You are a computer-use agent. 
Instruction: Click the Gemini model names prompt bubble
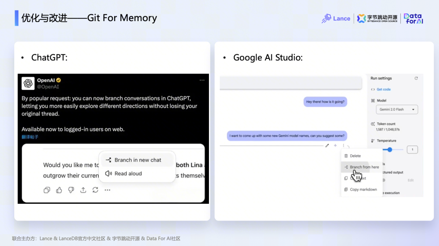(x=287, y=136)
